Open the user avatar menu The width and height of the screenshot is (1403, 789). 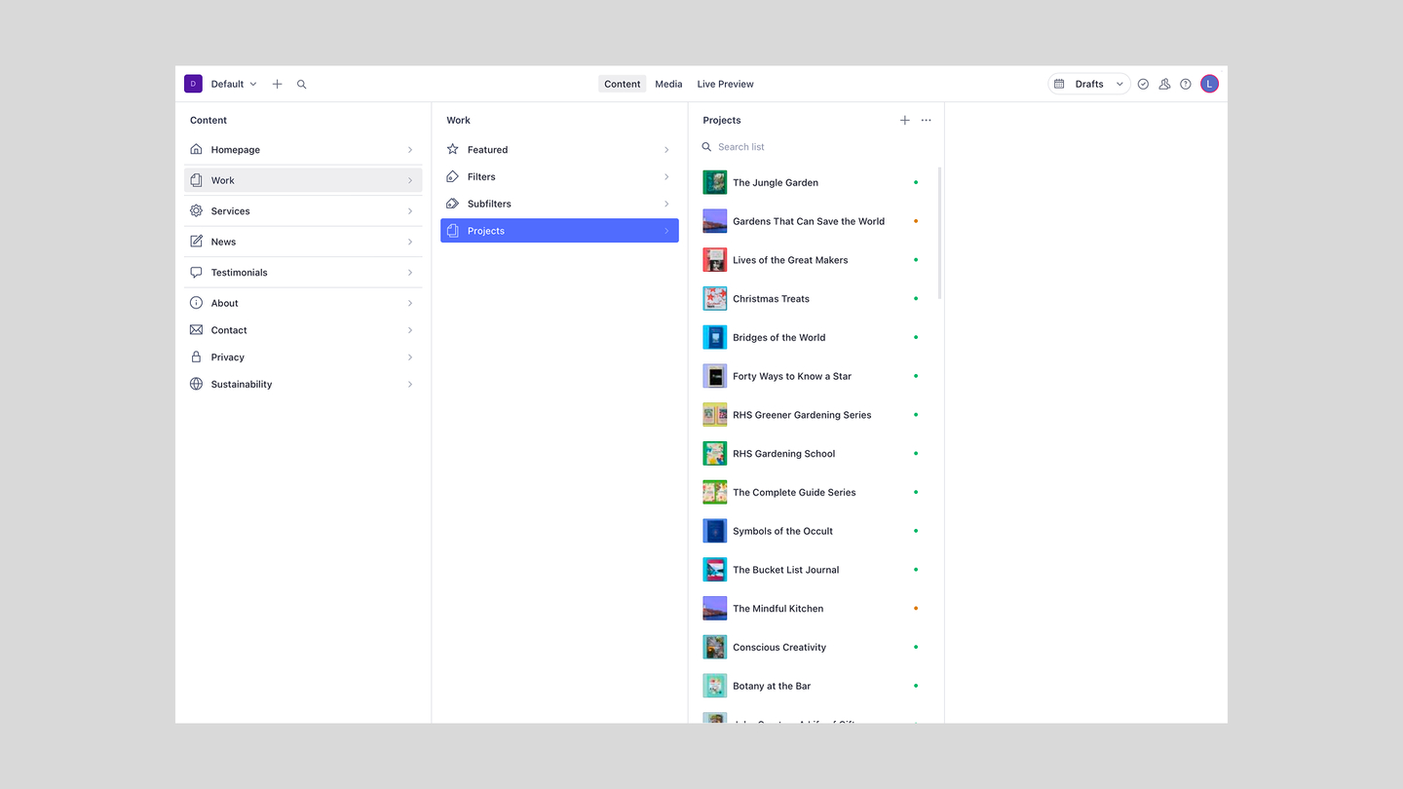pyautogui.click(x=1209, y=84)
